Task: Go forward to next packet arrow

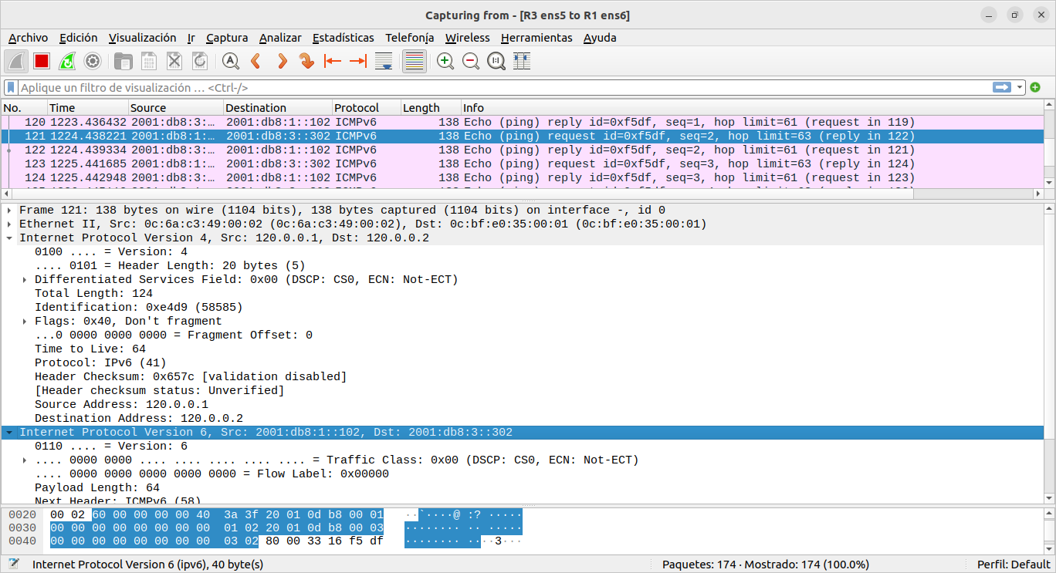Action: (282, 61)
